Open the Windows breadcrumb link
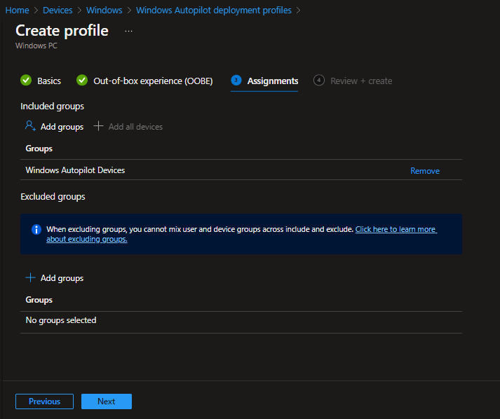This screenshot has width=500, height=419. tap(104, 11)
